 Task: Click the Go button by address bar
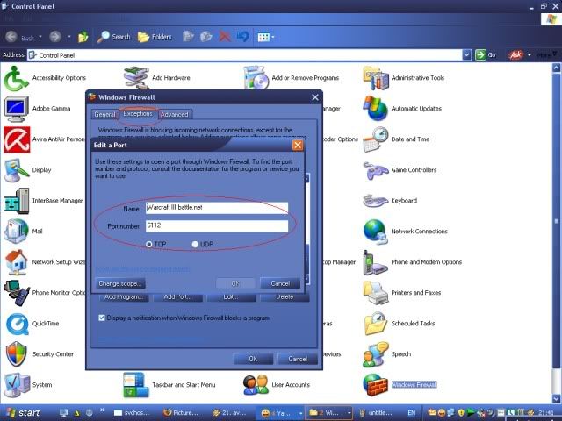click(486, 55)
